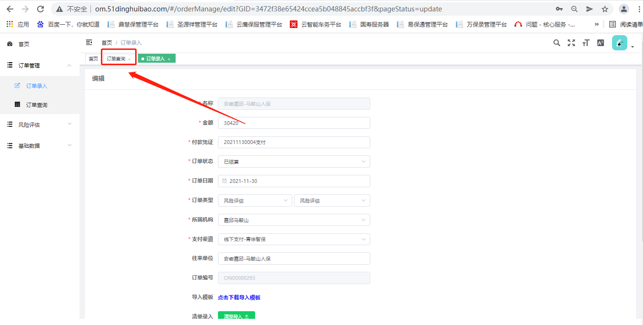Image resolution: width=643 pixels, height=325 pixels.
Task: Open the 易保通管理平台 bookmark
Action: pos(422,24)
